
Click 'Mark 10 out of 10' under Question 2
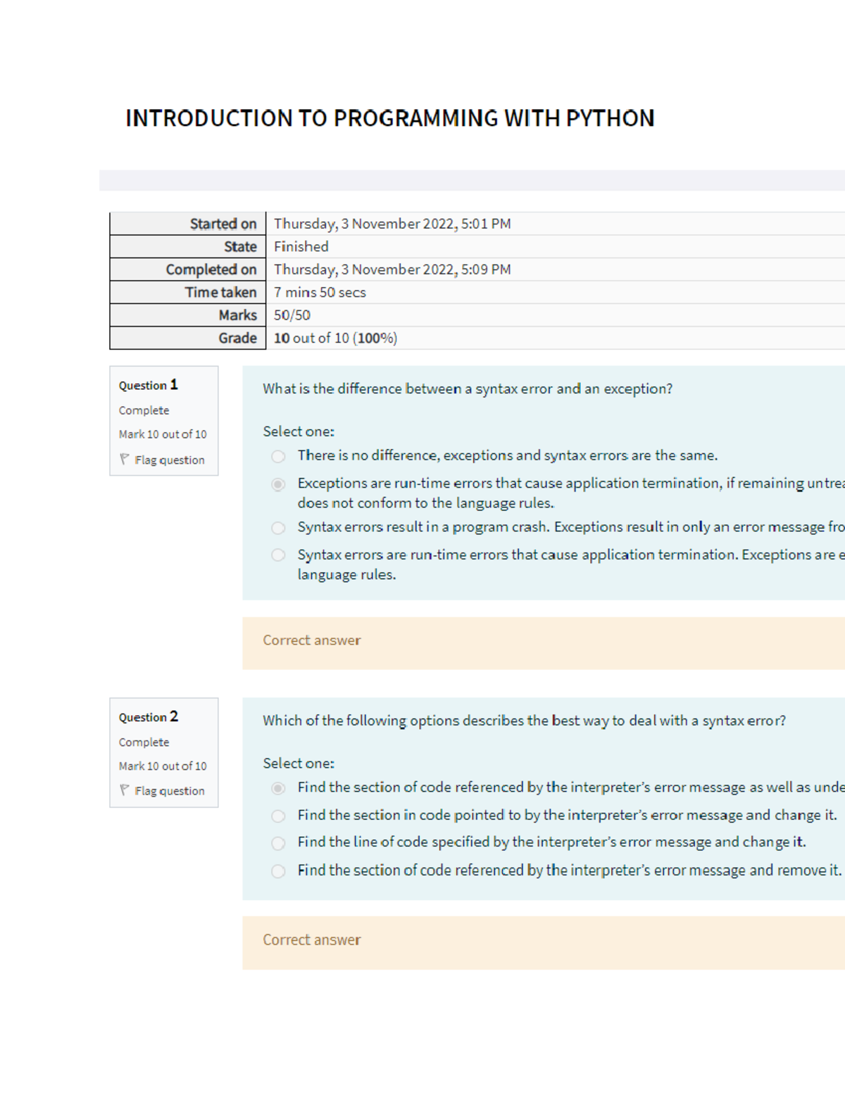163,766
